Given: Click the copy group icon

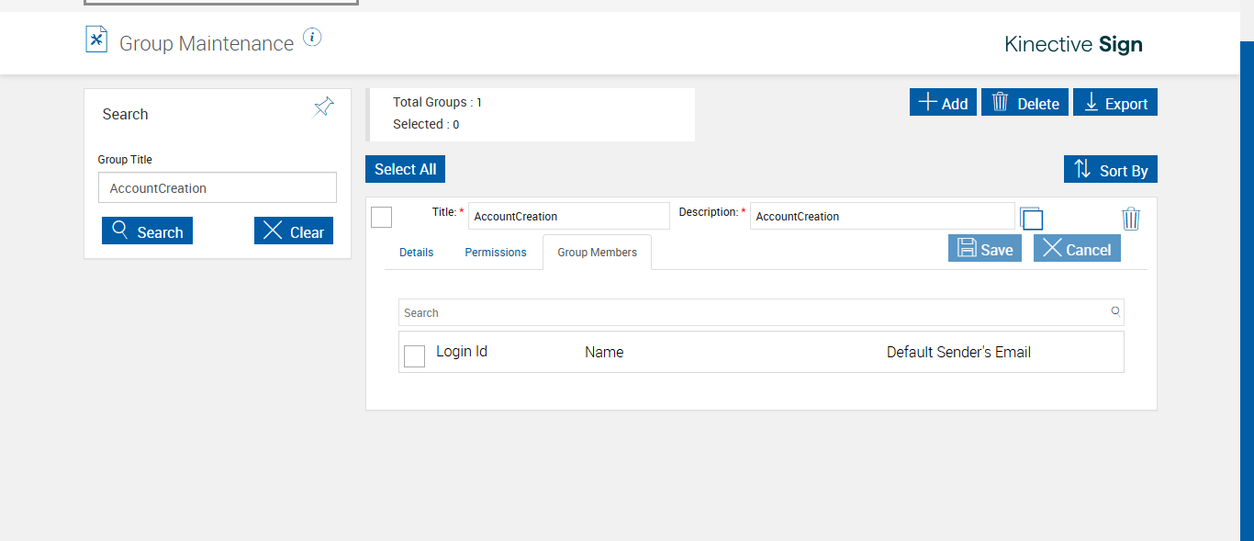Looking at the screenshot, I should [1032, 218].
